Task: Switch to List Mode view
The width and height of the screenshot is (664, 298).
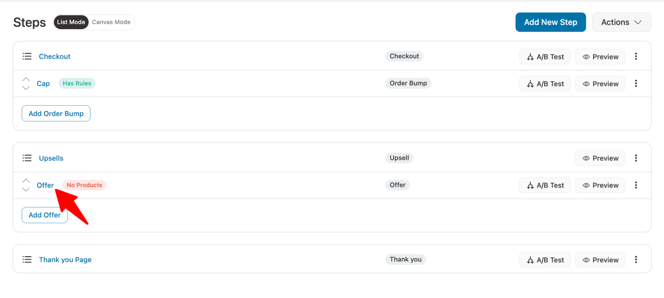Action: [71, 22]
